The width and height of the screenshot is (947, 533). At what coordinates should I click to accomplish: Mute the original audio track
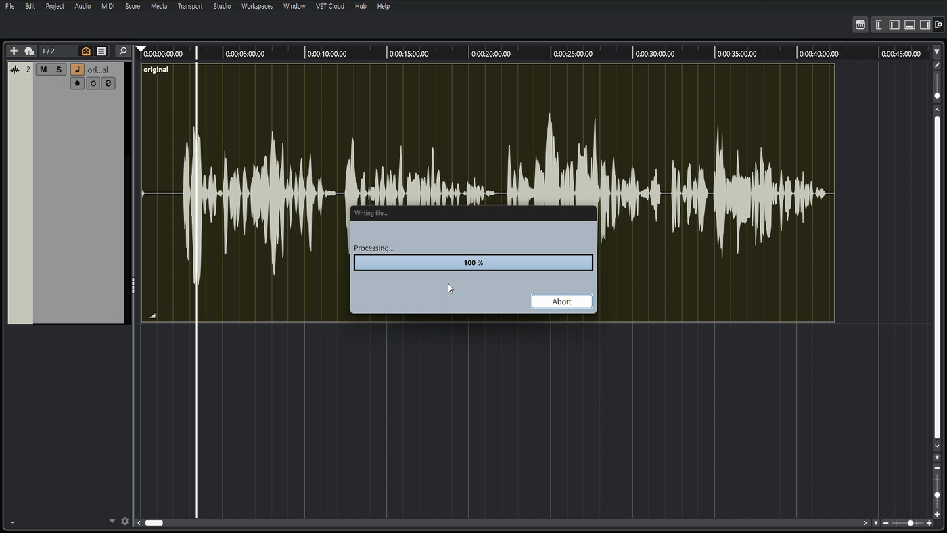(43, 70)
